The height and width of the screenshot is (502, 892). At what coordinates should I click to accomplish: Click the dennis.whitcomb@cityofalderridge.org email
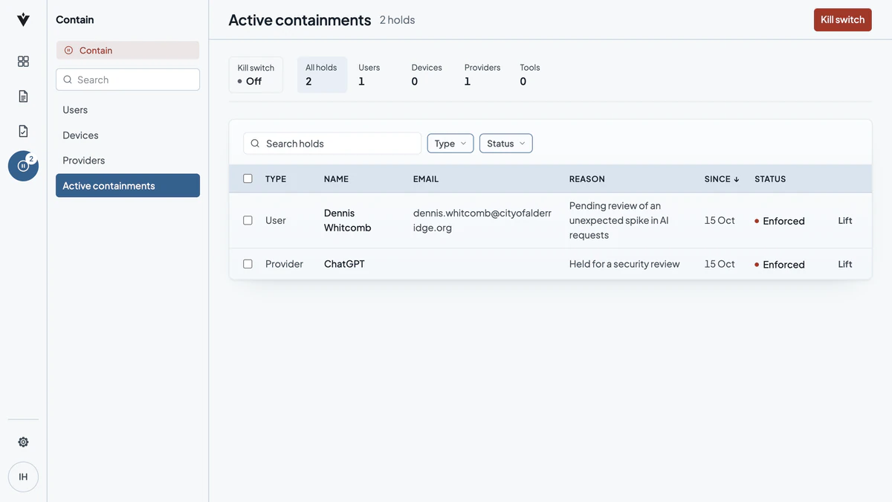482,220
